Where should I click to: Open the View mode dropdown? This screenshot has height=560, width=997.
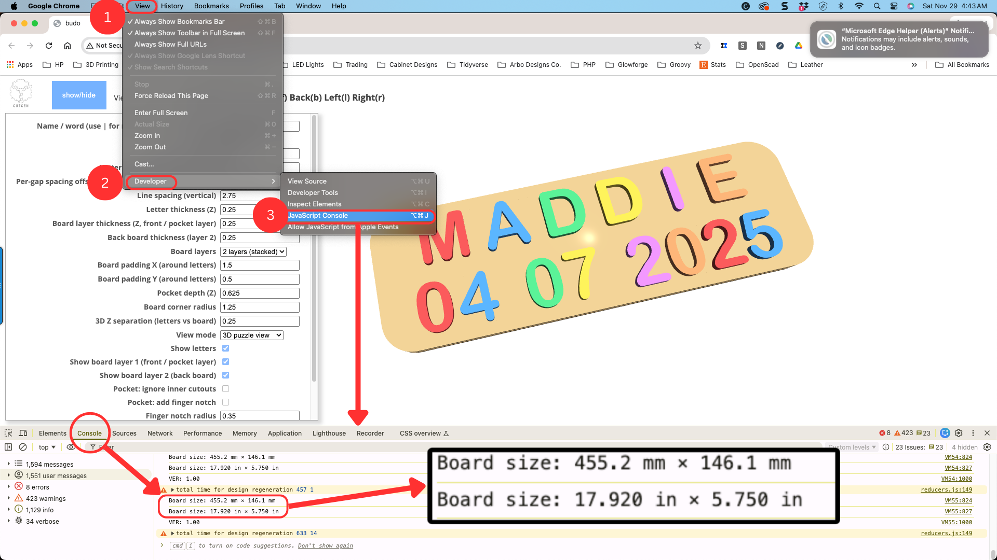tap(252, 335)
